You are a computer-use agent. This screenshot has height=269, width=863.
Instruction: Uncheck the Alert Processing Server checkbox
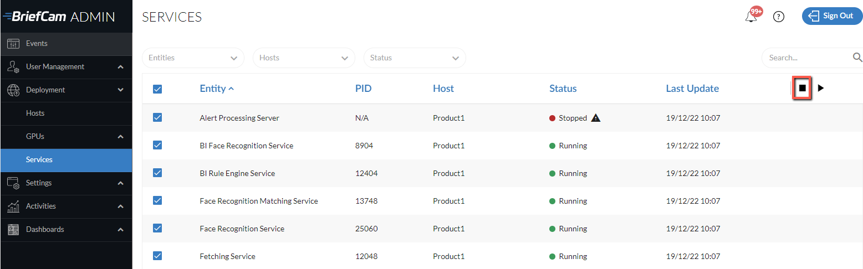point(157,117)
